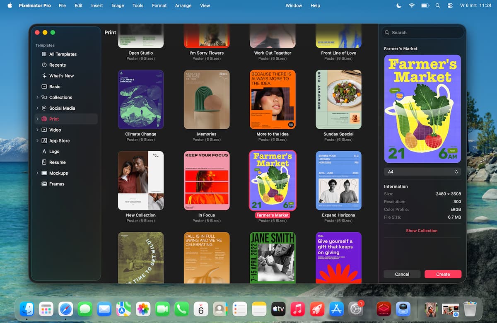497x323 pixels.
Task: Click the Print printer icon
Action: pyautogui.click(x=44, y=119)
